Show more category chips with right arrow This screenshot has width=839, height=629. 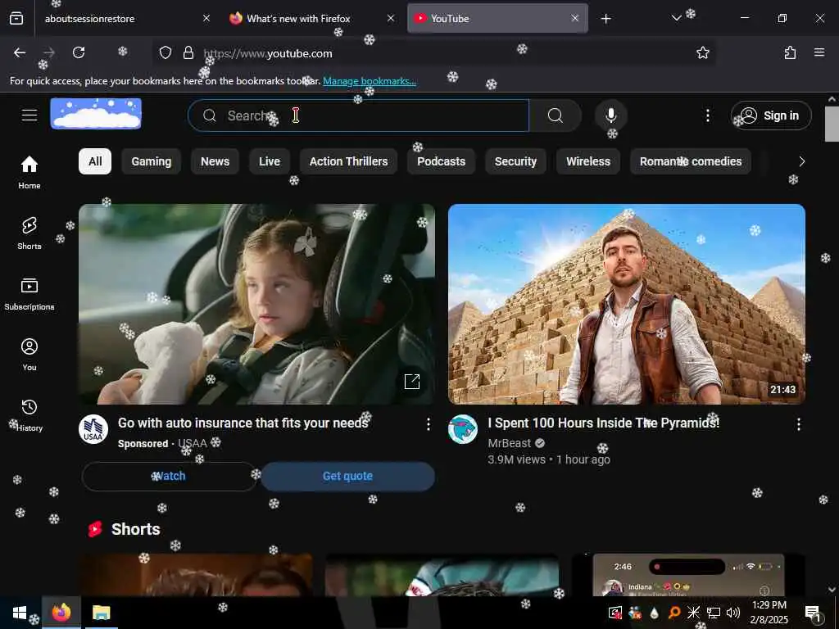[801, 161]
